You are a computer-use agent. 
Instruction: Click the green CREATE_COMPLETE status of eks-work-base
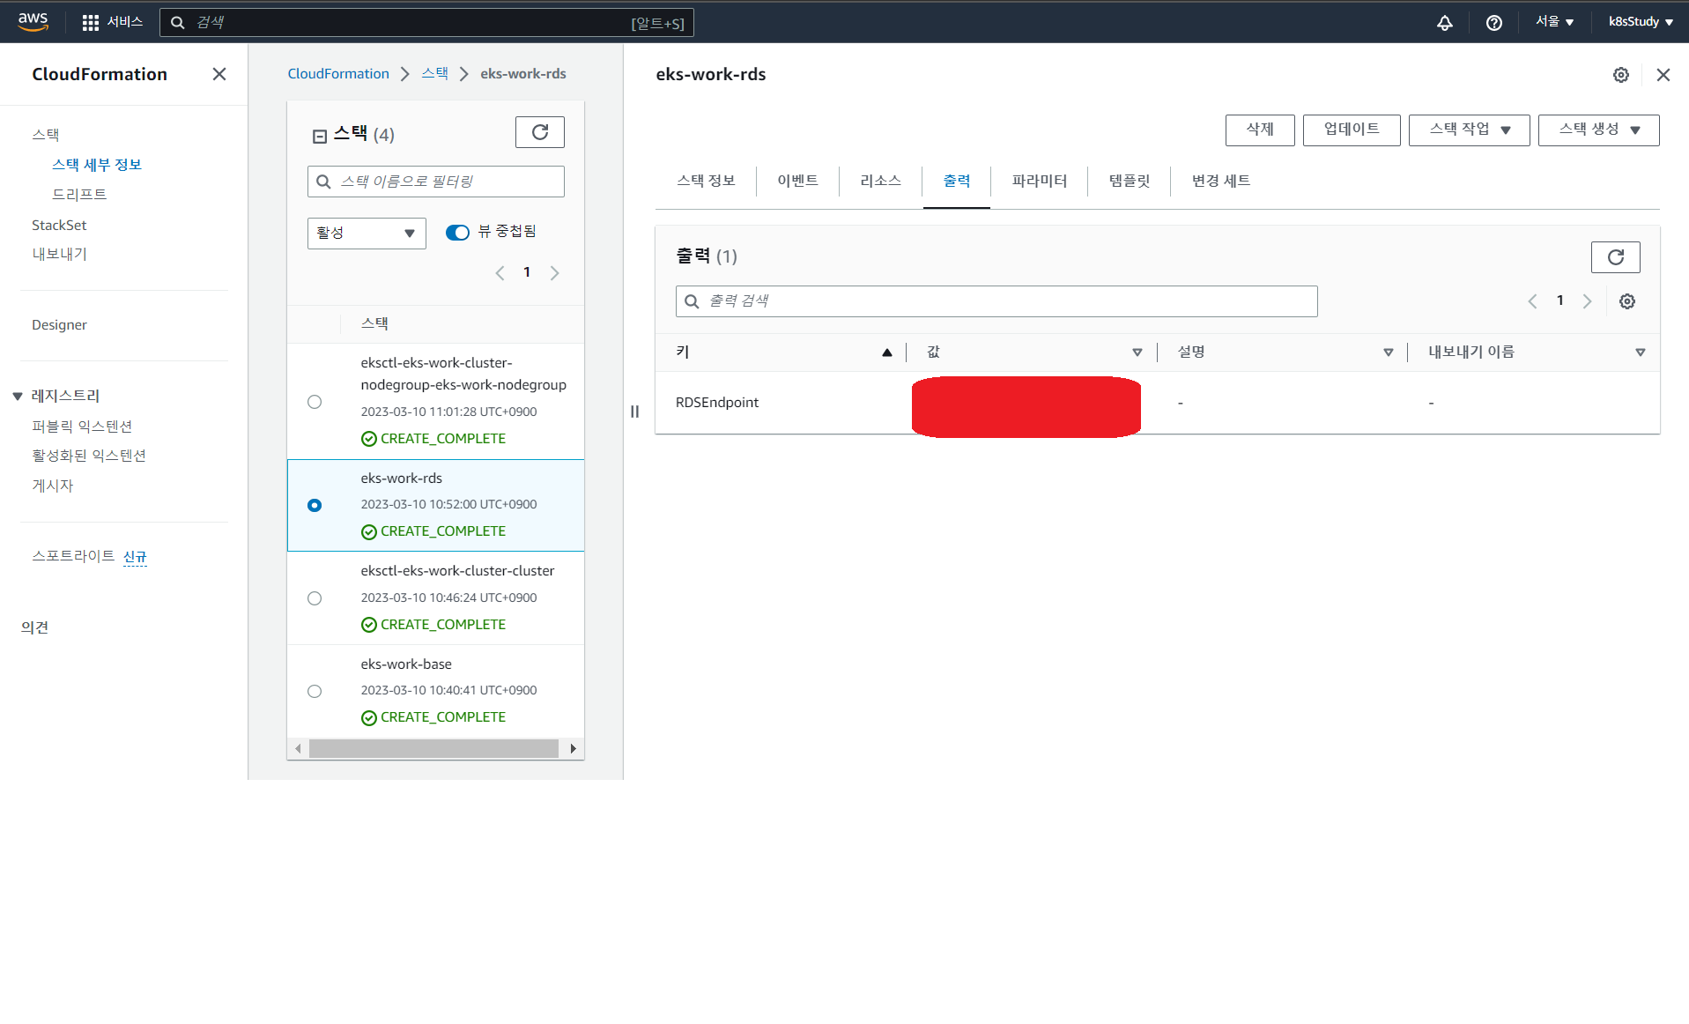click(433, 717)
